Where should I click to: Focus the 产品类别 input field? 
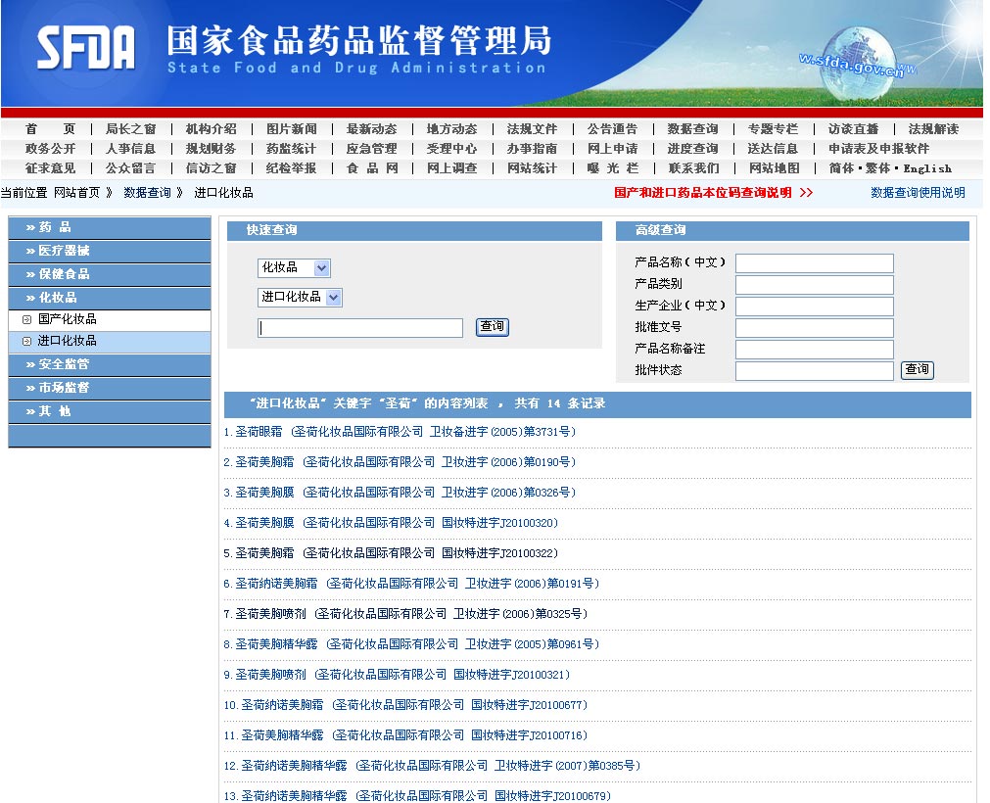(815, 285)
